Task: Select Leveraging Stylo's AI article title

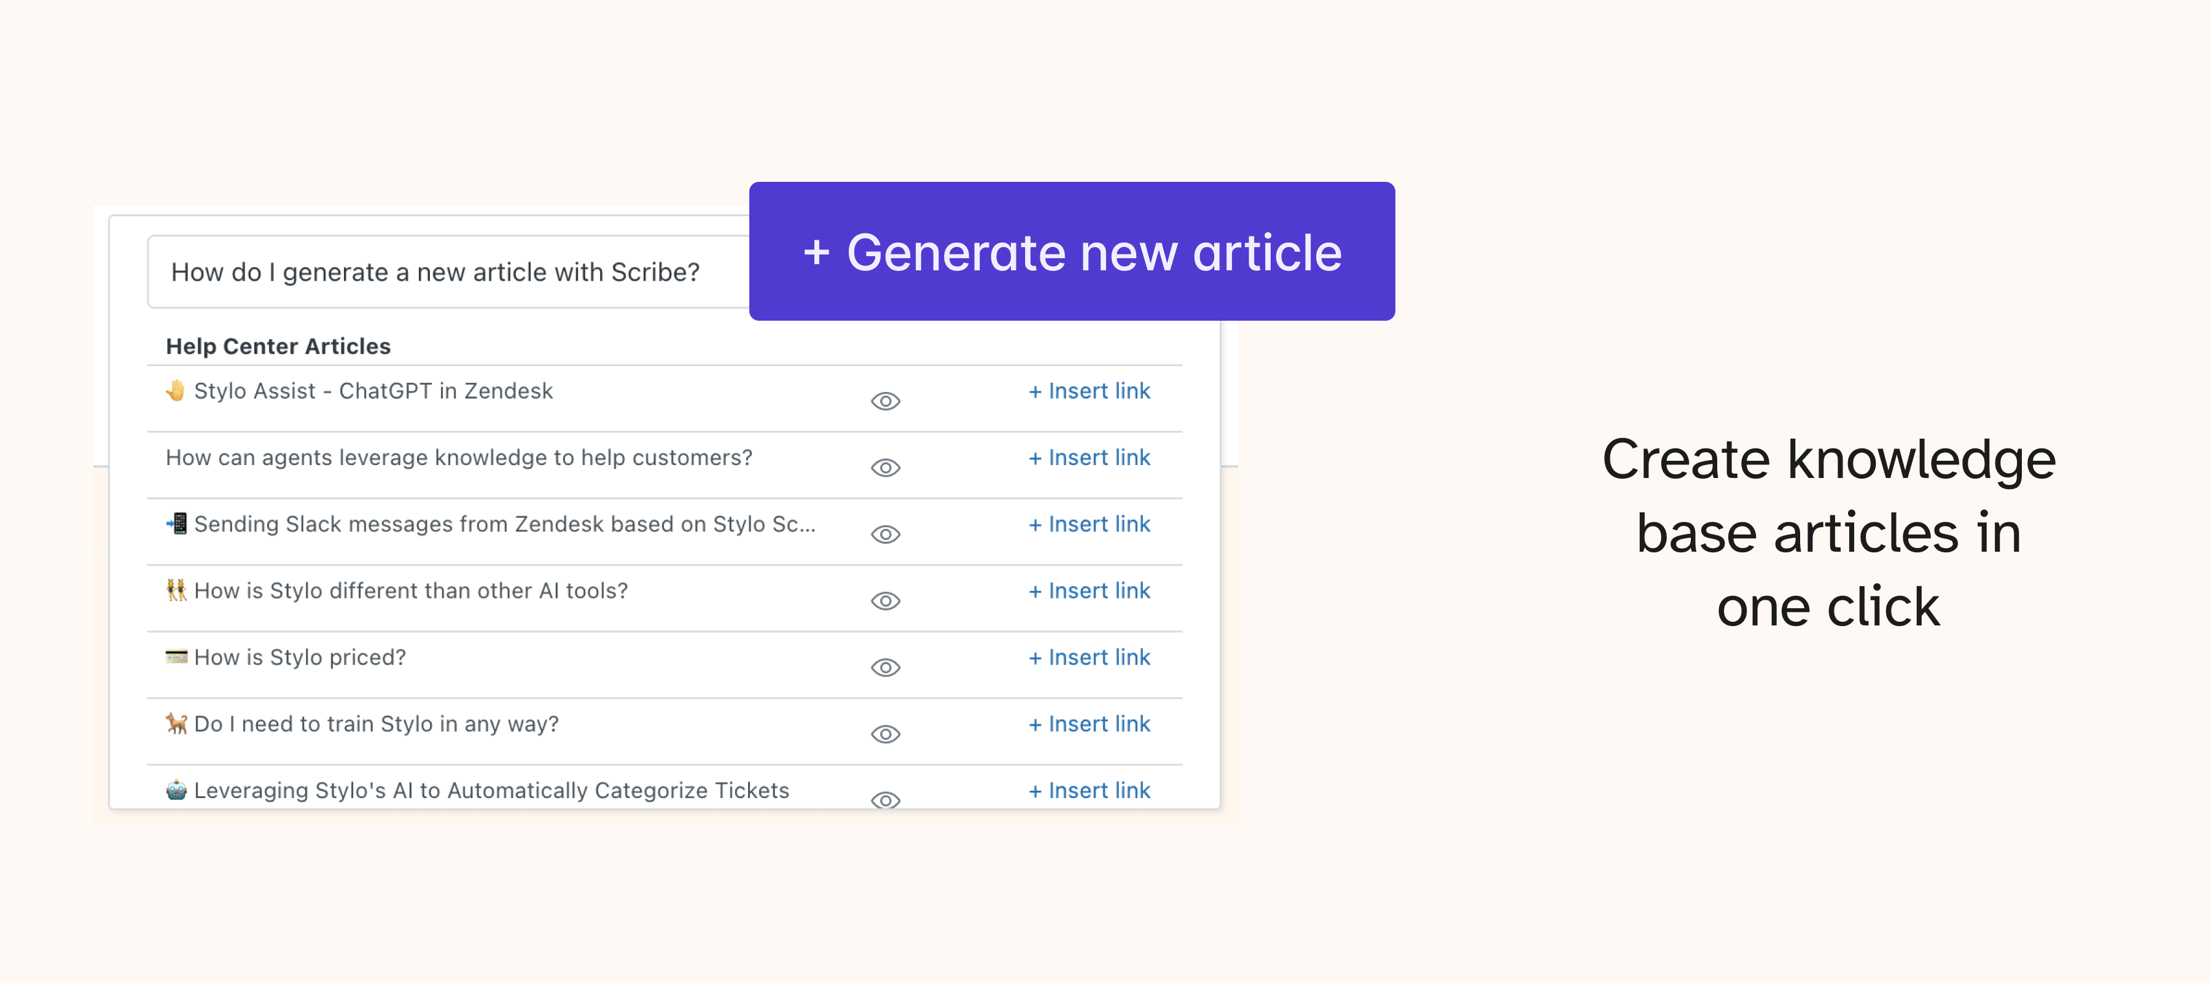Action: (491, 791)
